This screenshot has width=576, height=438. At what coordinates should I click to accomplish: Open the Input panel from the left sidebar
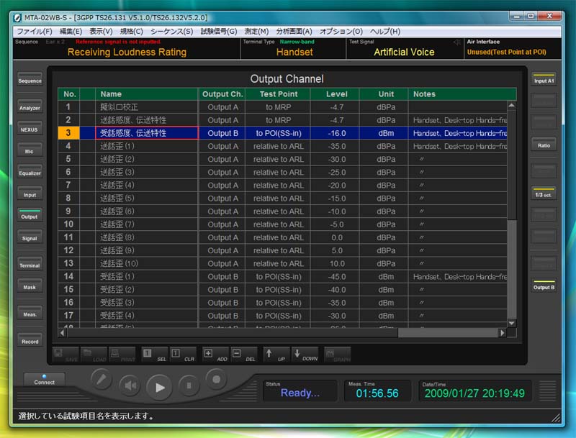(30, 193)
